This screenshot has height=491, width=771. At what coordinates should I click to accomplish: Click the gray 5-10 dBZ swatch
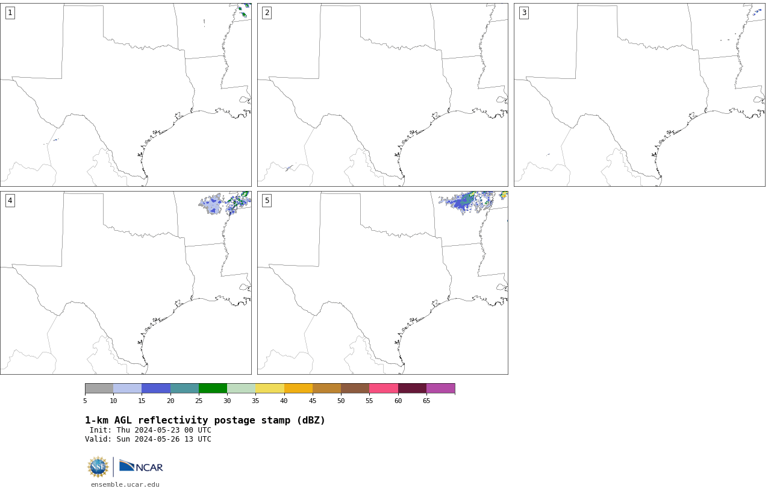click(x=99, y=389)
